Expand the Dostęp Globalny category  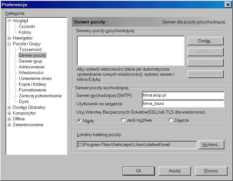coord(9,108)
